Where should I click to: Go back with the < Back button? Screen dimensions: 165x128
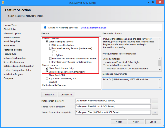(119, 122)
